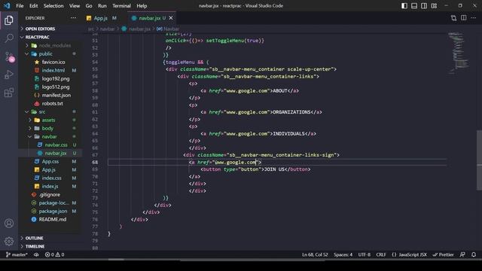Open the Explorer view in activity bar
Viewport: 482px width, 271px height.
pyautogui.click(x=9, y=20)
